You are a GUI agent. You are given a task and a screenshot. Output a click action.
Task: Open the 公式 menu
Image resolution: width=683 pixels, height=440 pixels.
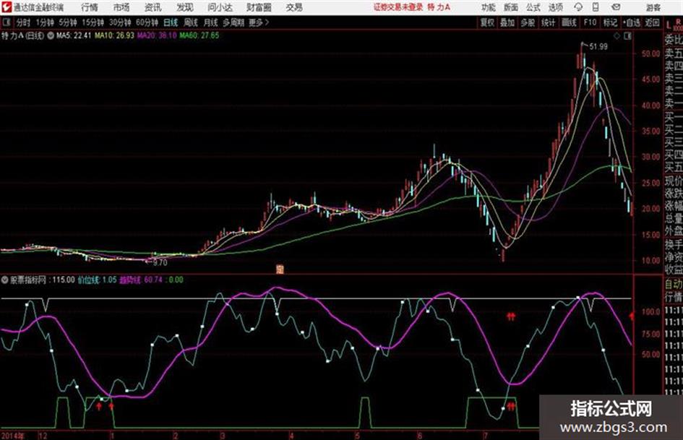tap(533, 7)
